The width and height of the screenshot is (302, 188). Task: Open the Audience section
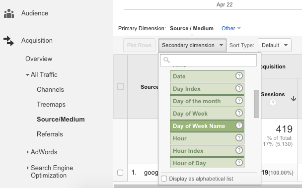click(x=35, y=13)
